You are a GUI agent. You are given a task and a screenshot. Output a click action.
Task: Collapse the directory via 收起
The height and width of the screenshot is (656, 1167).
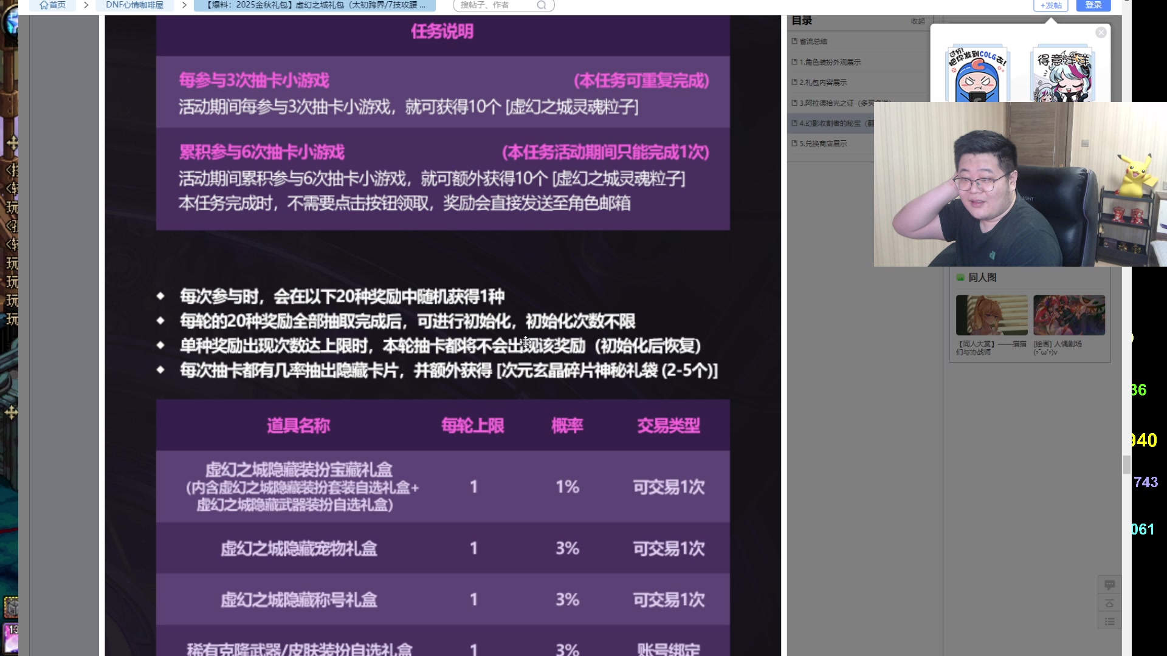(918, 21)
